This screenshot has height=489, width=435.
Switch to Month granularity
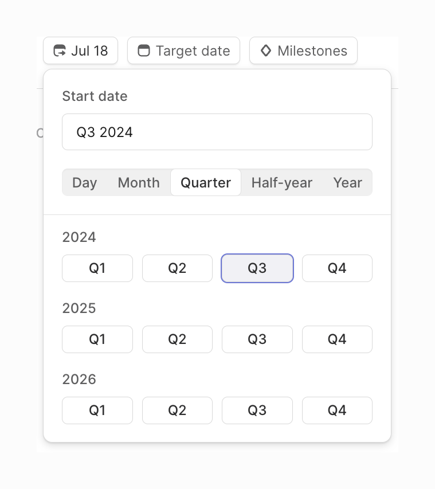coord(138,182)
